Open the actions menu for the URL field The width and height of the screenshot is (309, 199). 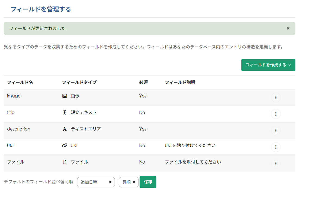pyautogui.click(x=276, y=147)
